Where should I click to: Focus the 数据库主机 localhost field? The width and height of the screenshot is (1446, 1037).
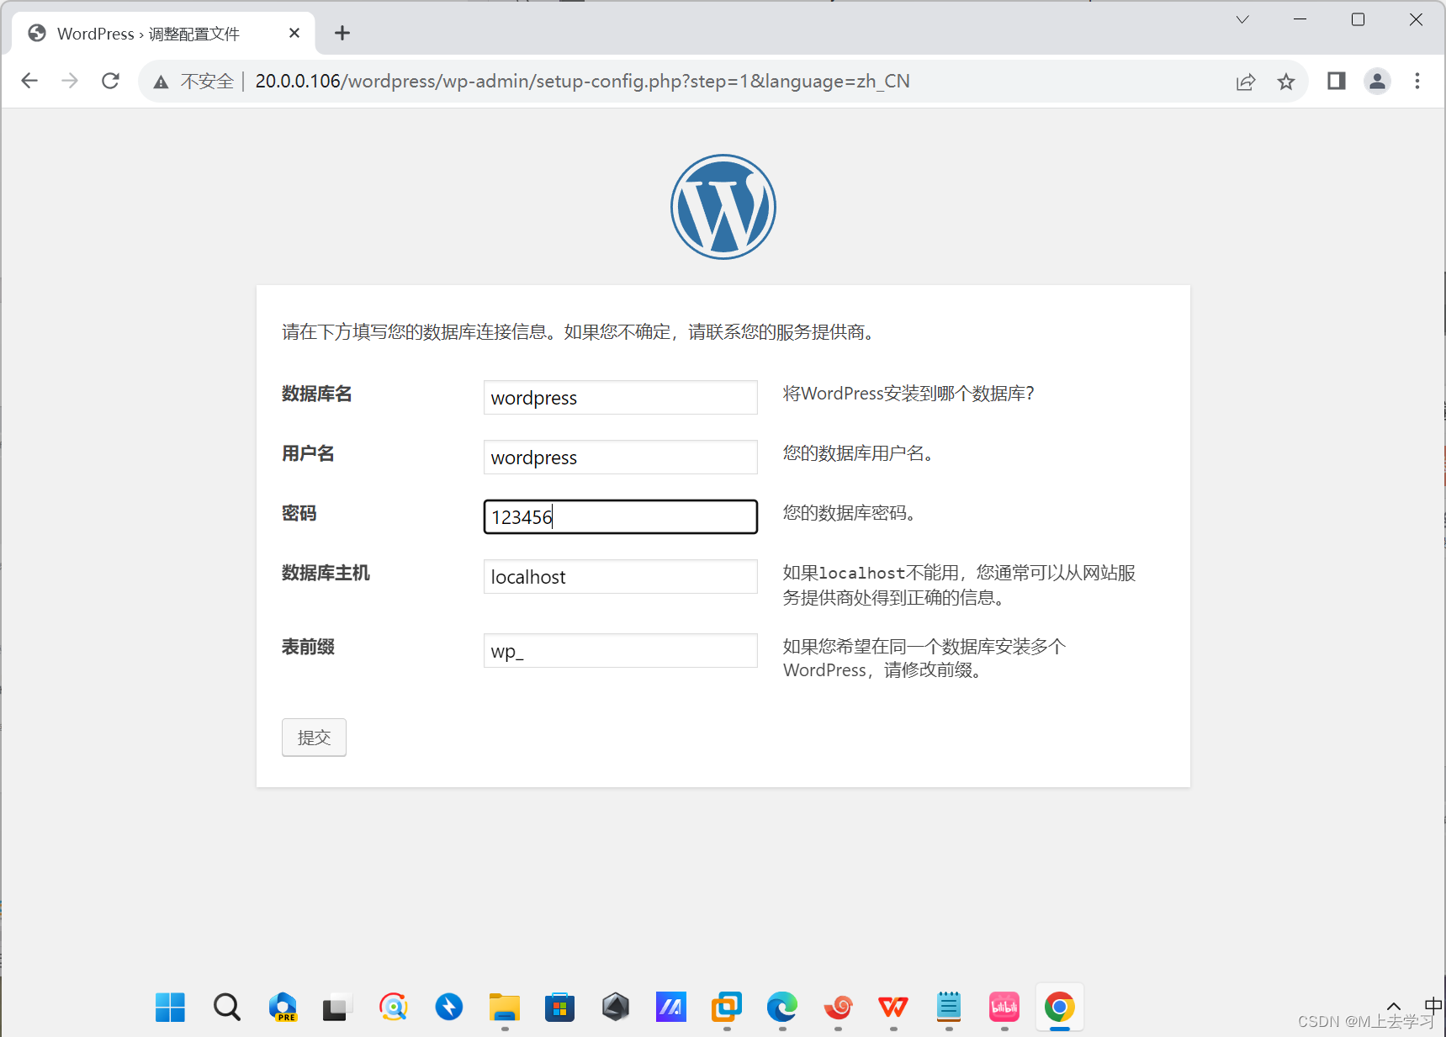click(621, 576)
